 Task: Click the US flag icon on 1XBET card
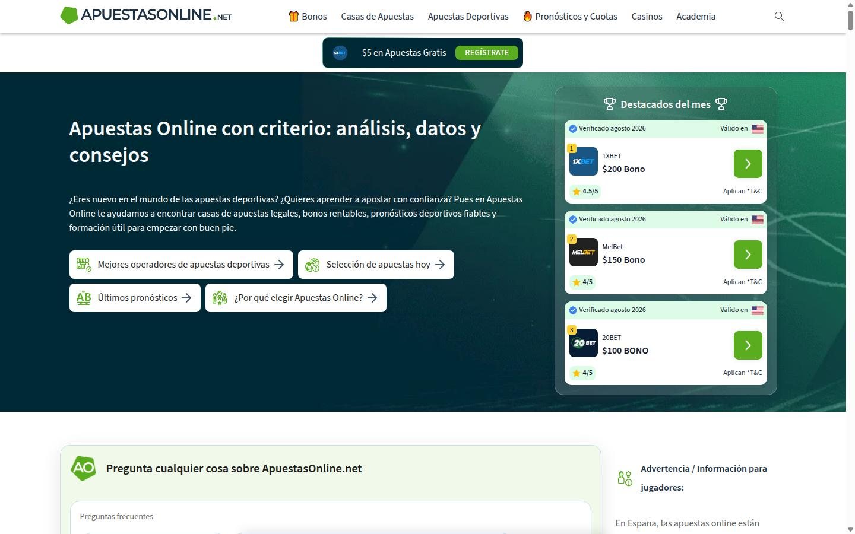click(758, 129)
